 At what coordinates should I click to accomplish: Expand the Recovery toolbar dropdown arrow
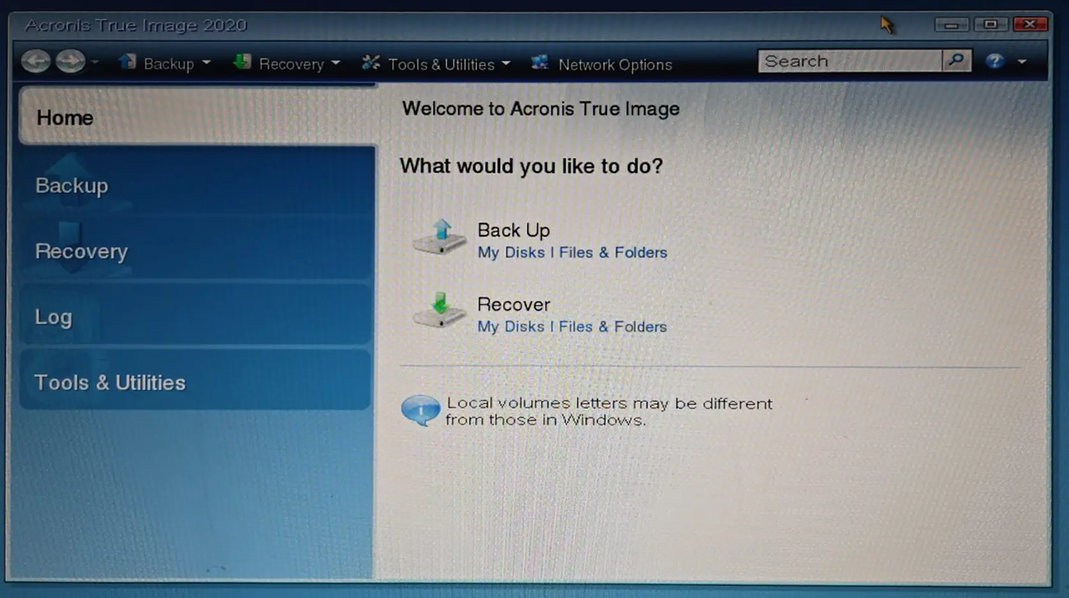pyautogui.click(x=336, y=64)
